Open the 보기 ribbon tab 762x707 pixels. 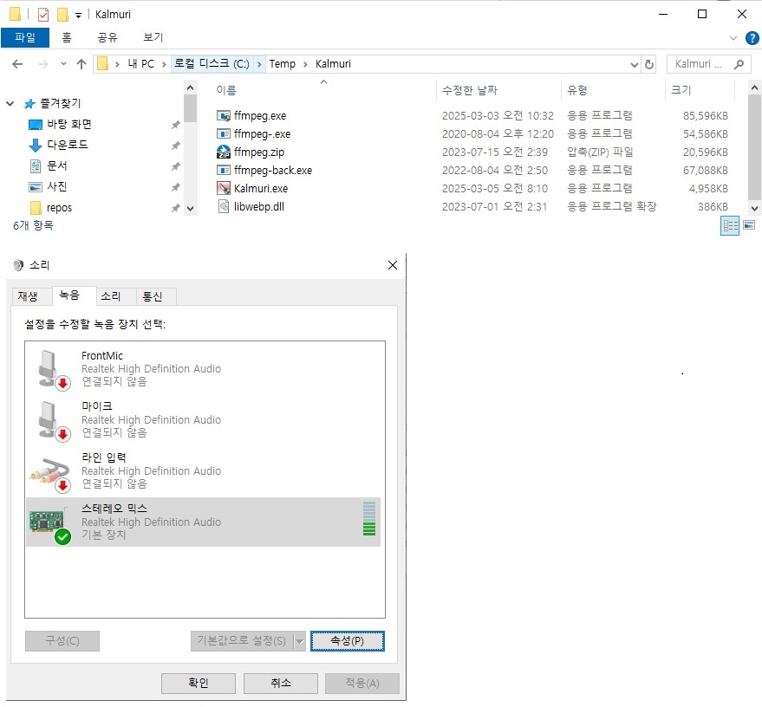coord(153,37)
